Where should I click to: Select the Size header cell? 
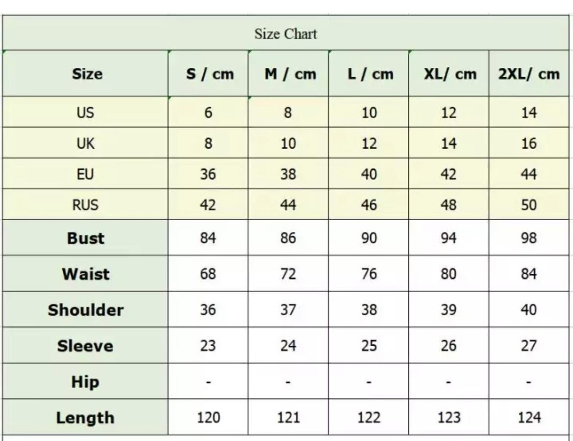click(87, 74)
